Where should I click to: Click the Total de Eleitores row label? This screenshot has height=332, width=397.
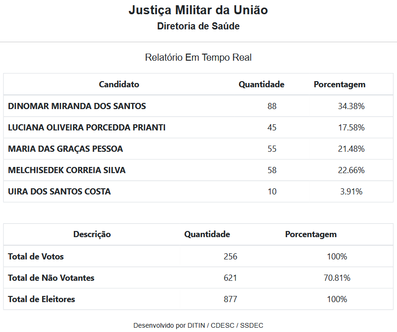click(x=42, y=299)
